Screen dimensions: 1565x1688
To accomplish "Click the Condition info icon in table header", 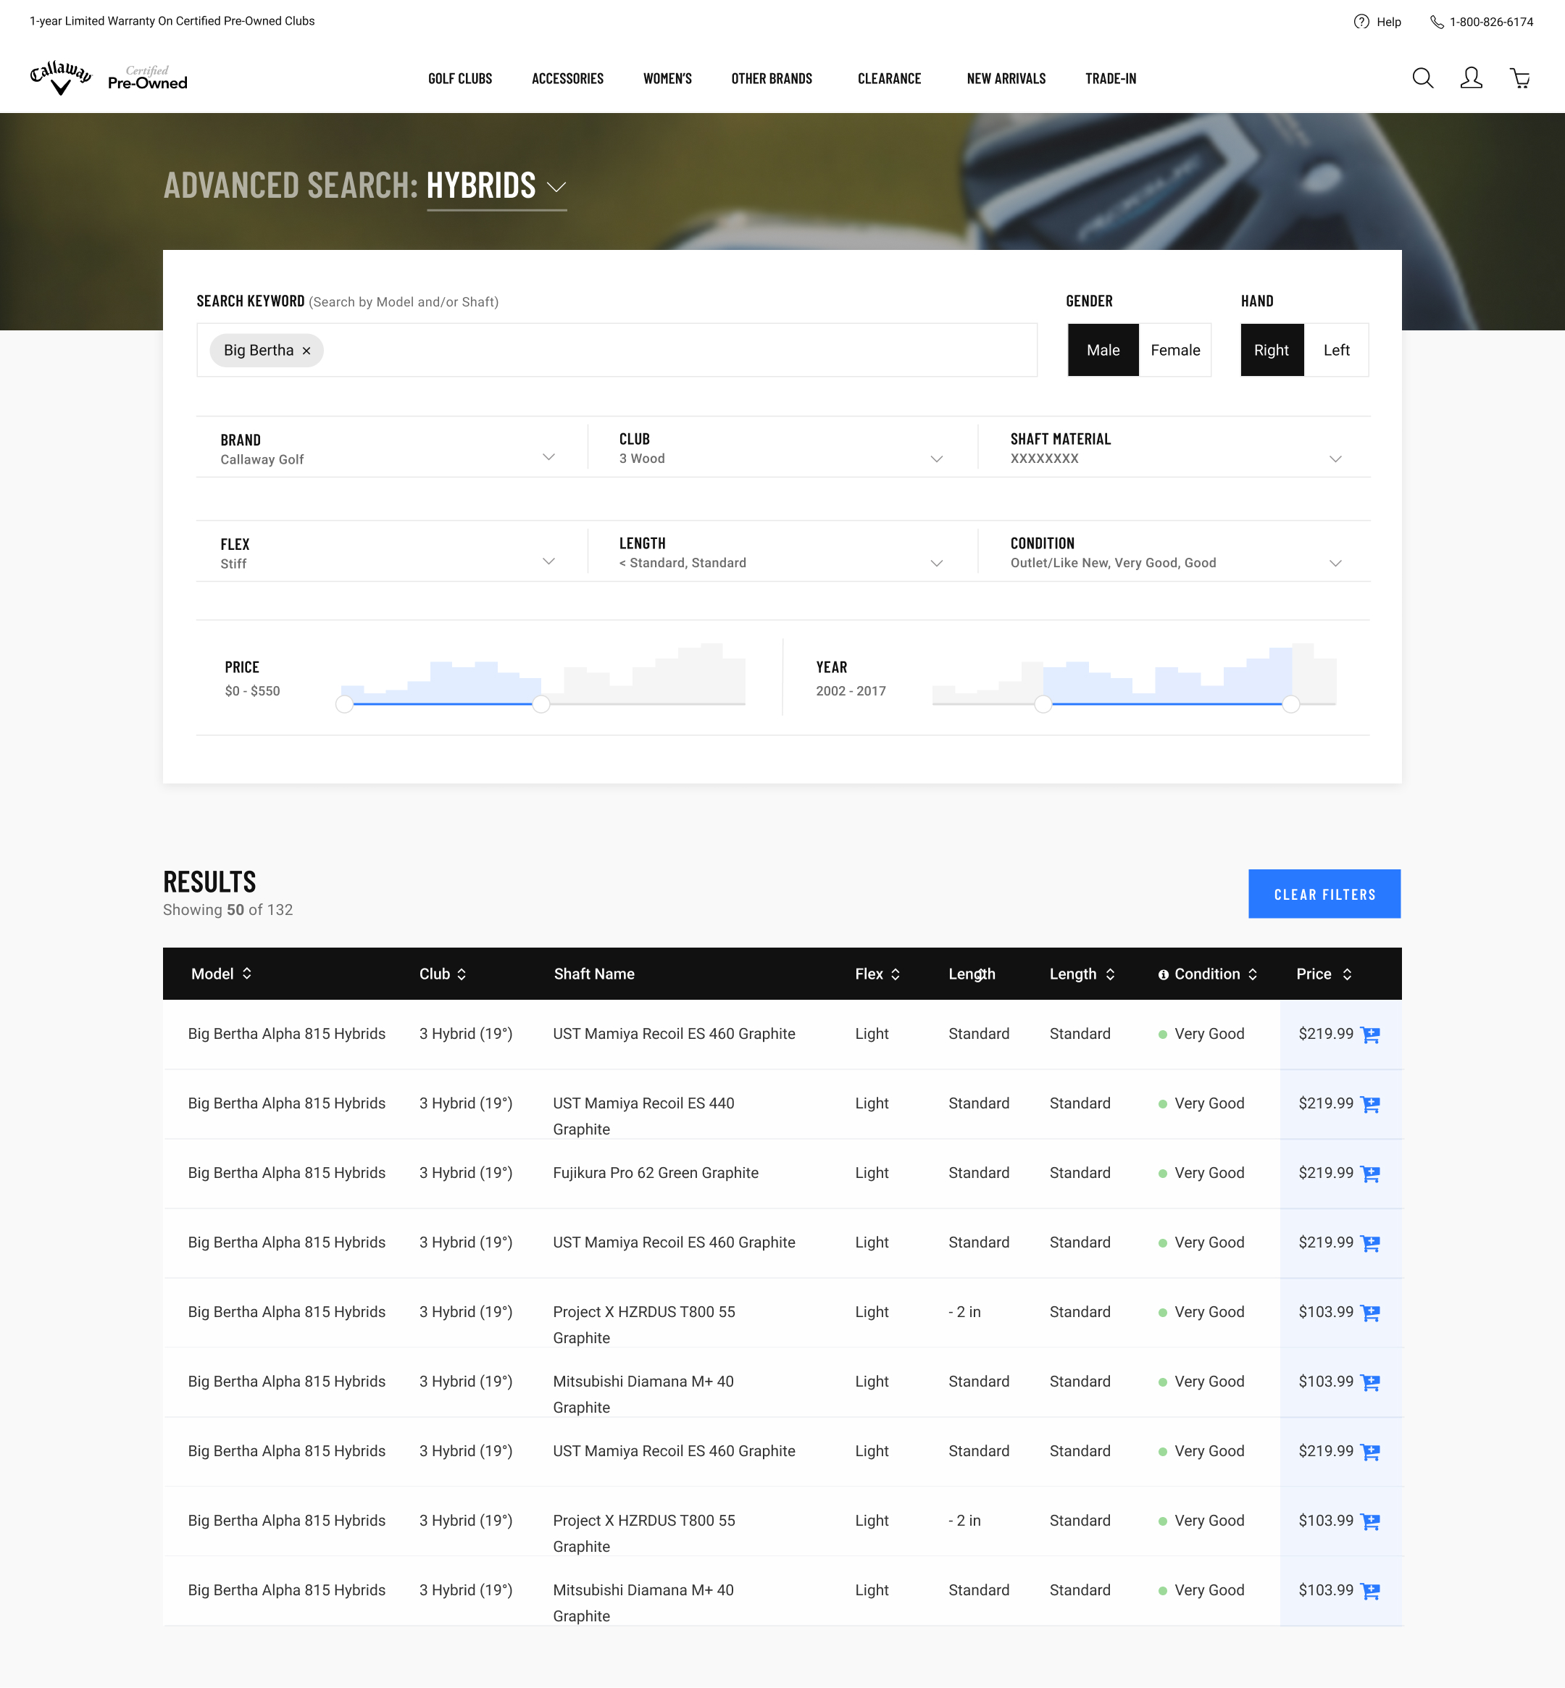I will 1164,975.
